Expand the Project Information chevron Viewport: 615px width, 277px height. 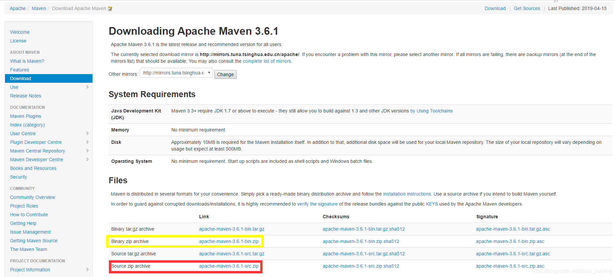[88, 270]
